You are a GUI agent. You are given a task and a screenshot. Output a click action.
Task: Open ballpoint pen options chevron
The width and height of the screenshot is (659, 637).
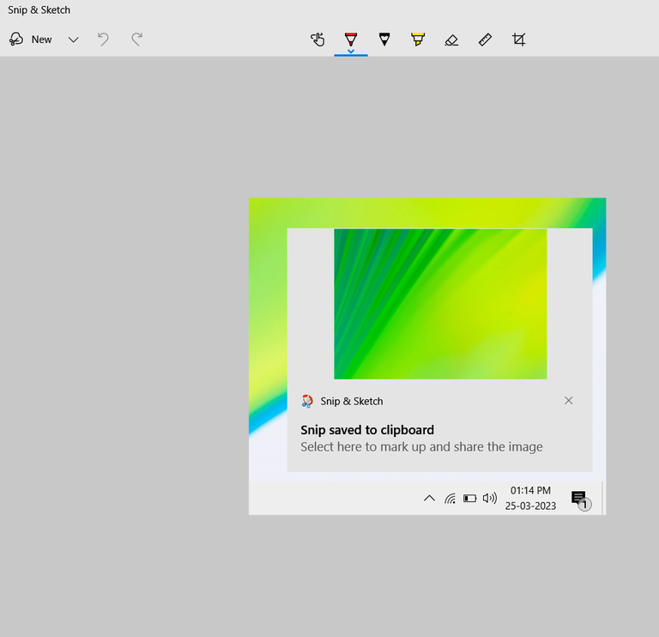tap(351, 52)
